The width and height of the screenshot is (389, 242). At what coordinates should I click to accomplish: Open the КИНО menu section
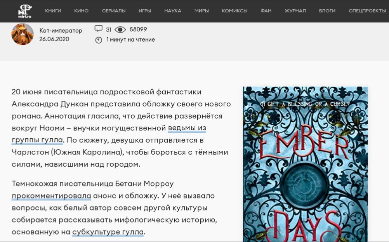click(81, 10)
